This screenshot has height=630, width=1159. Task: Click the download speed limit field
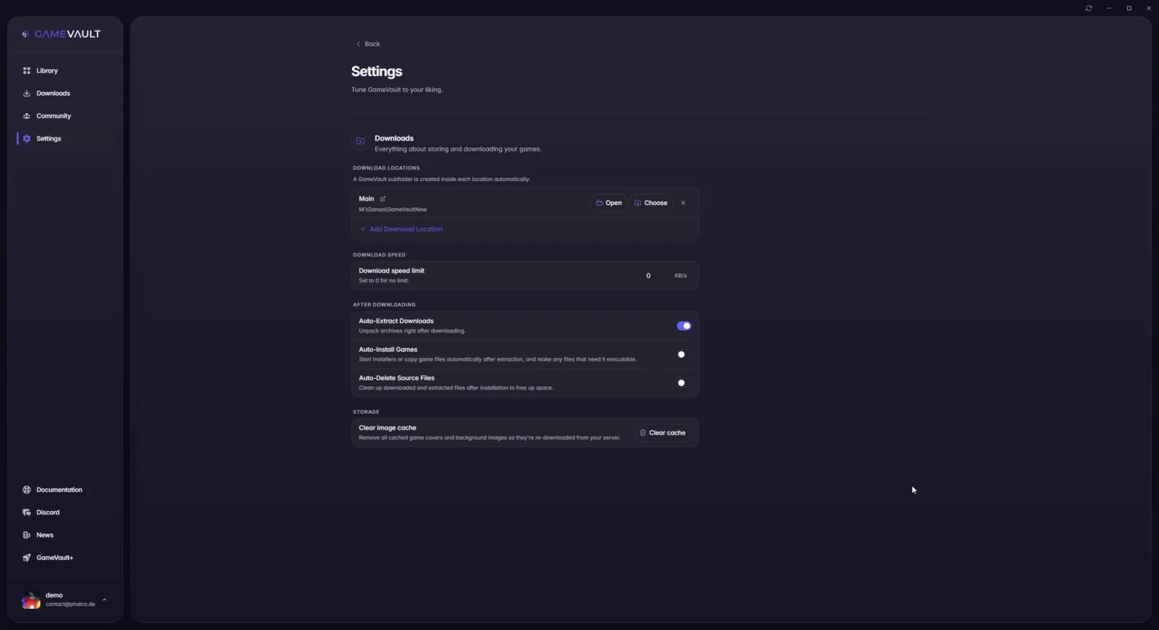pyautogui.click(x=648, y=276)
